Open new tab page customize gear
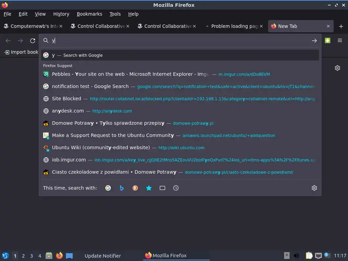Viewport: 348px width, 261px height. pyautogui.click(x=337, y=68)
